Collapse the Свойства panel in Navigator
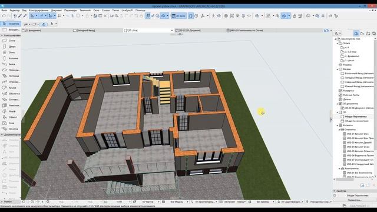377x212 pixels. 334,191
